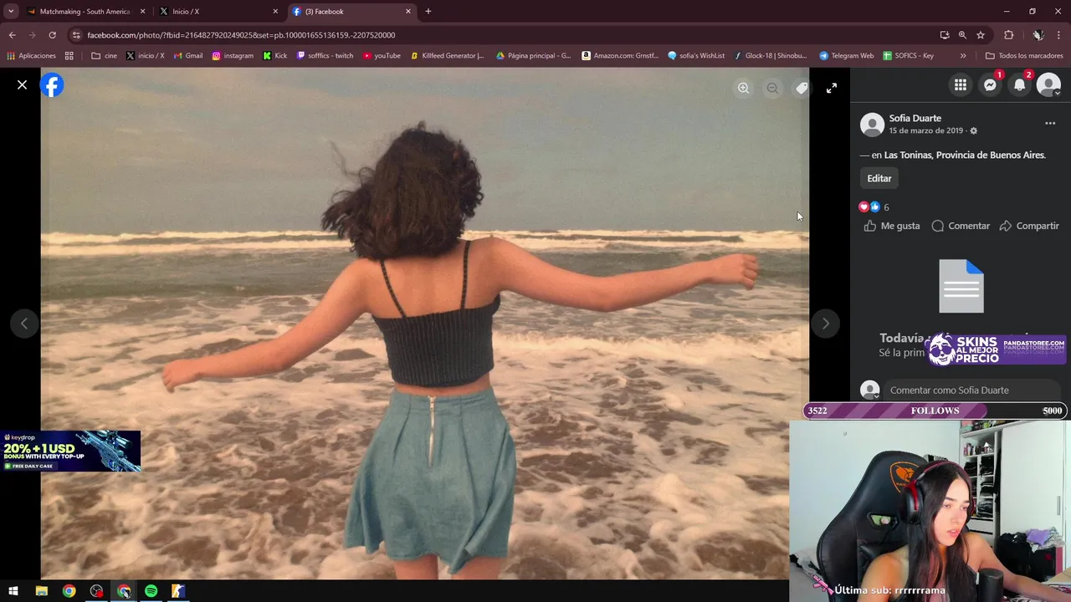Open the browser zoom indicator
The height and width of the screenshot is (602, 1071).
click(x=962, y=35)
